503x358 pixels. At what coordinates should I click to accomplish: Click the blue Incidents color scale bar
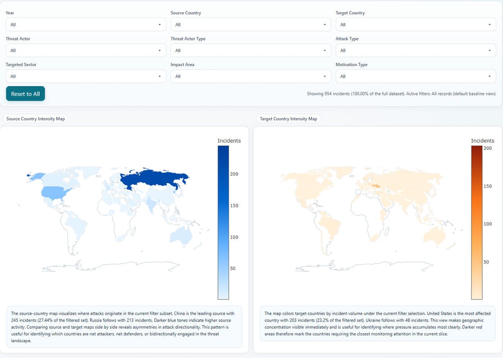pyautogui.click(x=223, y=222)
